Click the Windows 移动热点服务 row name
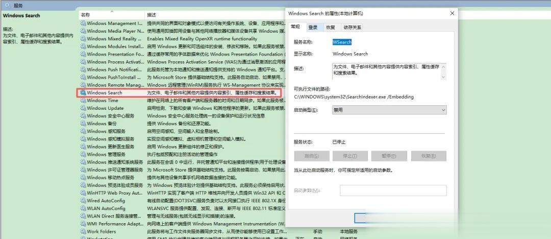This screenshot has width=551, height=239. [x=110, y=178]
